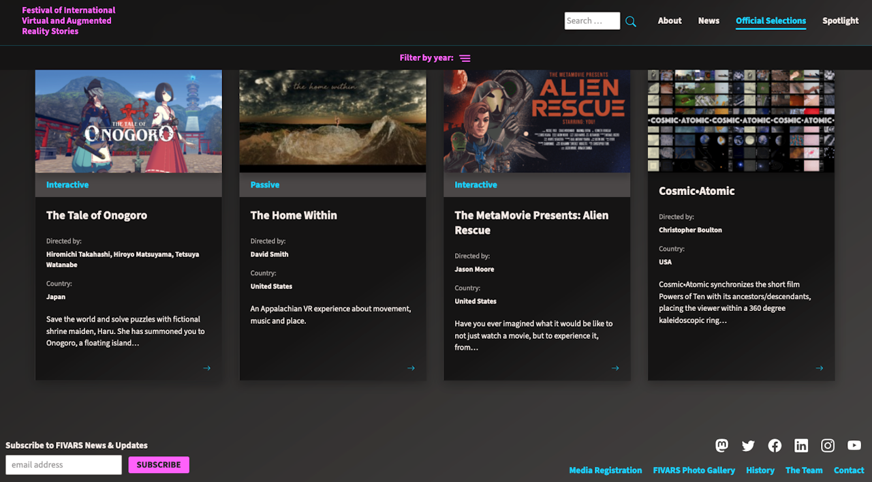
Task: Open the YouTube social icon
Action: (x=854, y=446)
